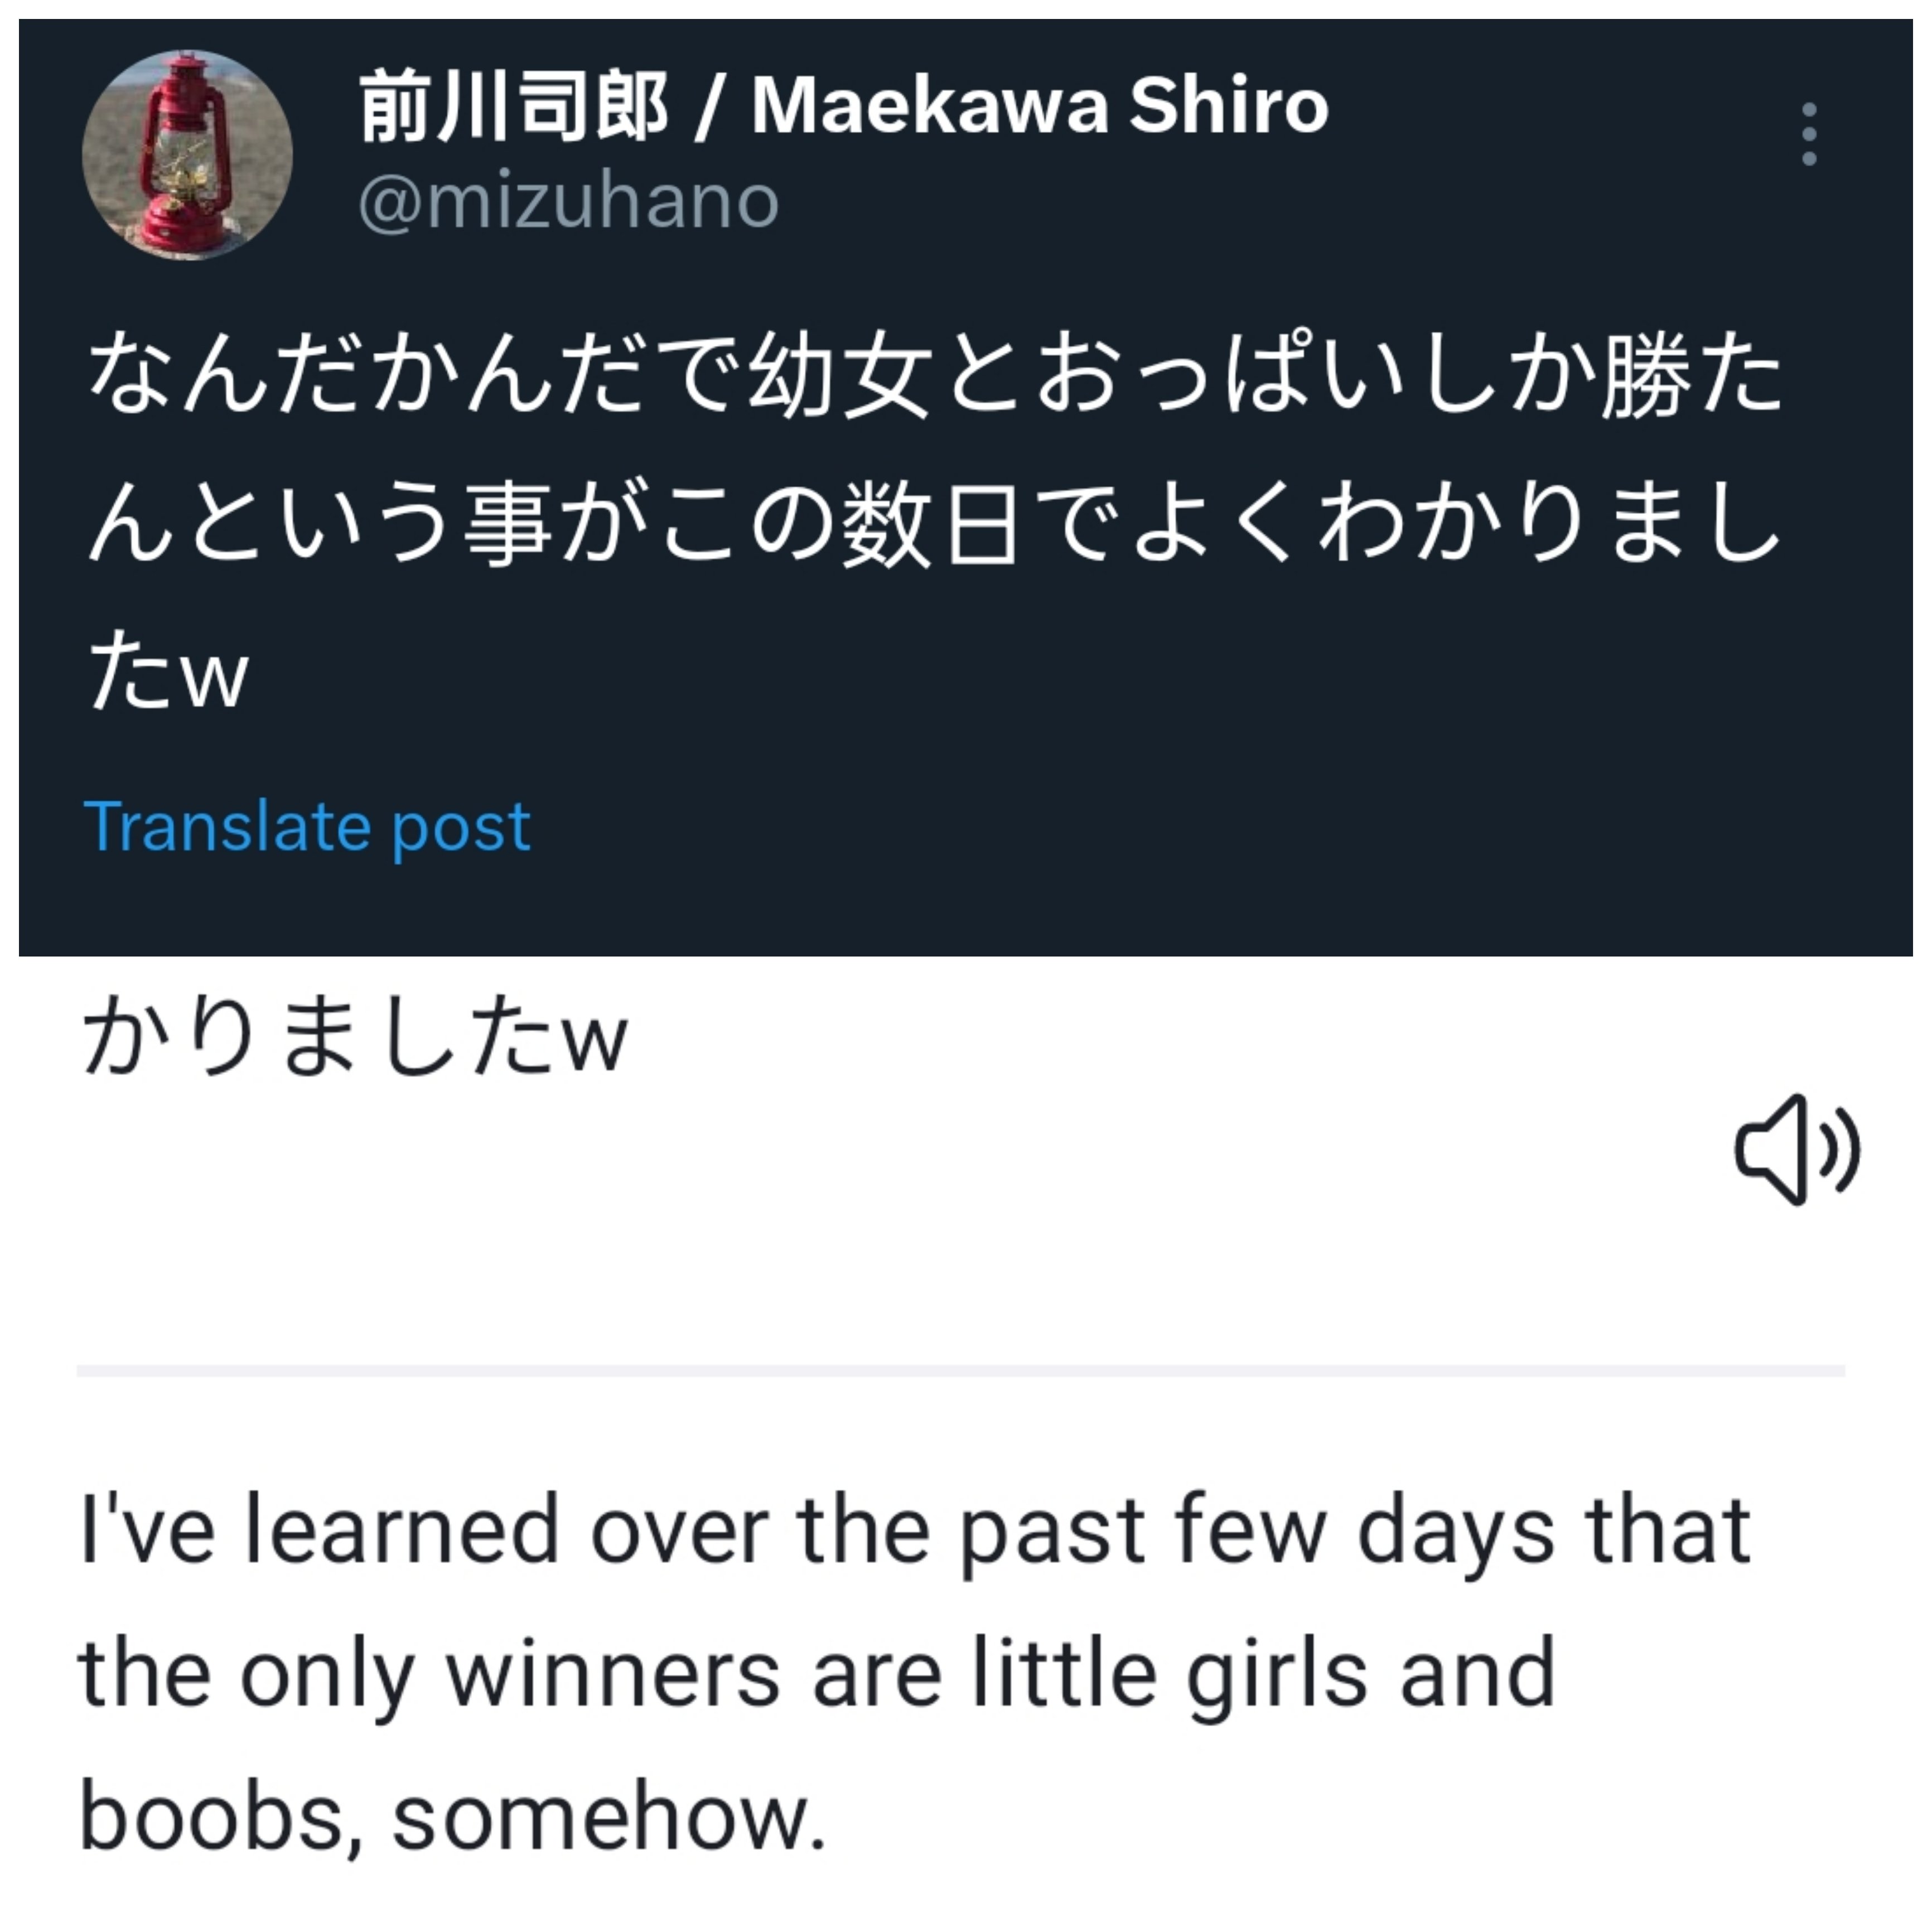1932x1932 pixels.
Task: Click the horizontal divider above the translation
Action: coord(961,1371)
